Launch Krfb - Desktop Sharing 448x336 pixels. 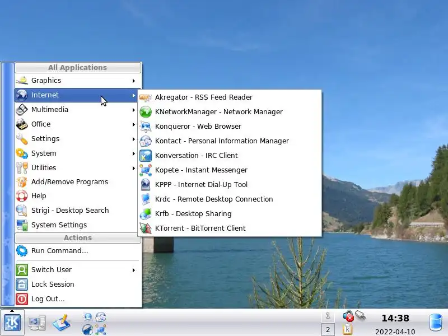230,214
